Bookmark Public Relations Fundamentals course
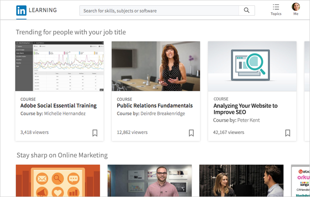310x197 pixels. (x=191, y=133)
